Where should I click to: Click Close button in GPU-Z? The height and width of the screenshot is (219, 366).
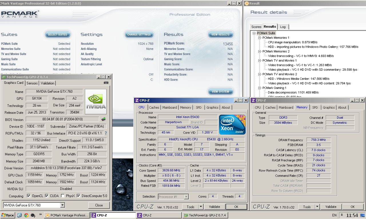[99, 205]
